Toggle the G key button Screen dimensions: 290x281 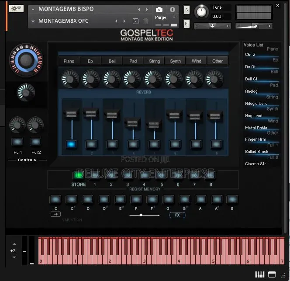168,200
